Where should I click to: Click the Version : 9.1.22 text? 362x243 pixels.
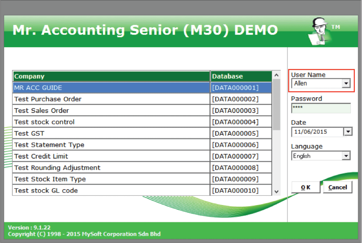pyautogui.click(x=29, y=228)
